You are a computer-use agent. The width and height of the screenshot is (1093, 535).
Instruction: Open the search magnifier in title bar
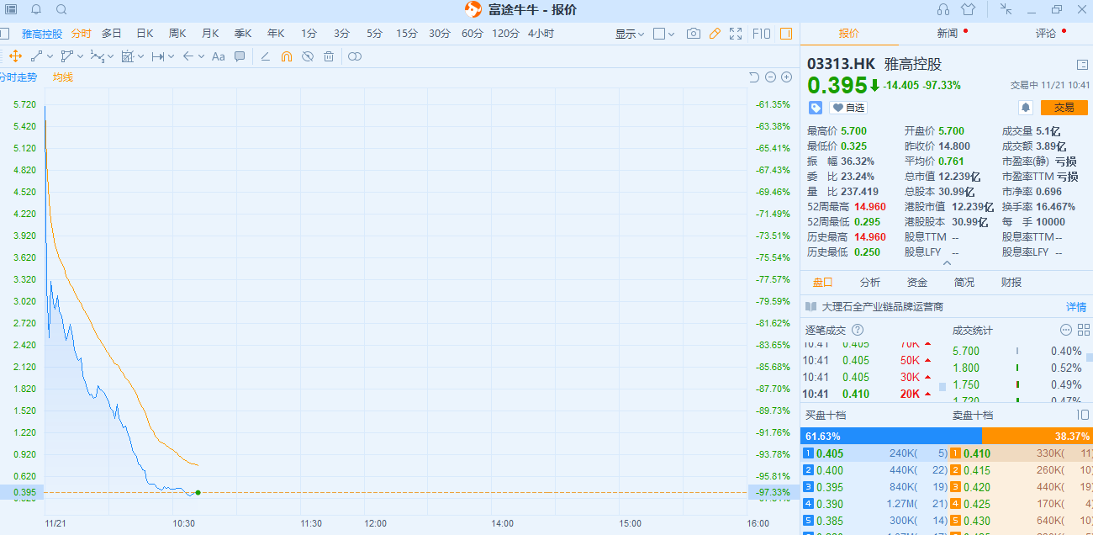61,9
